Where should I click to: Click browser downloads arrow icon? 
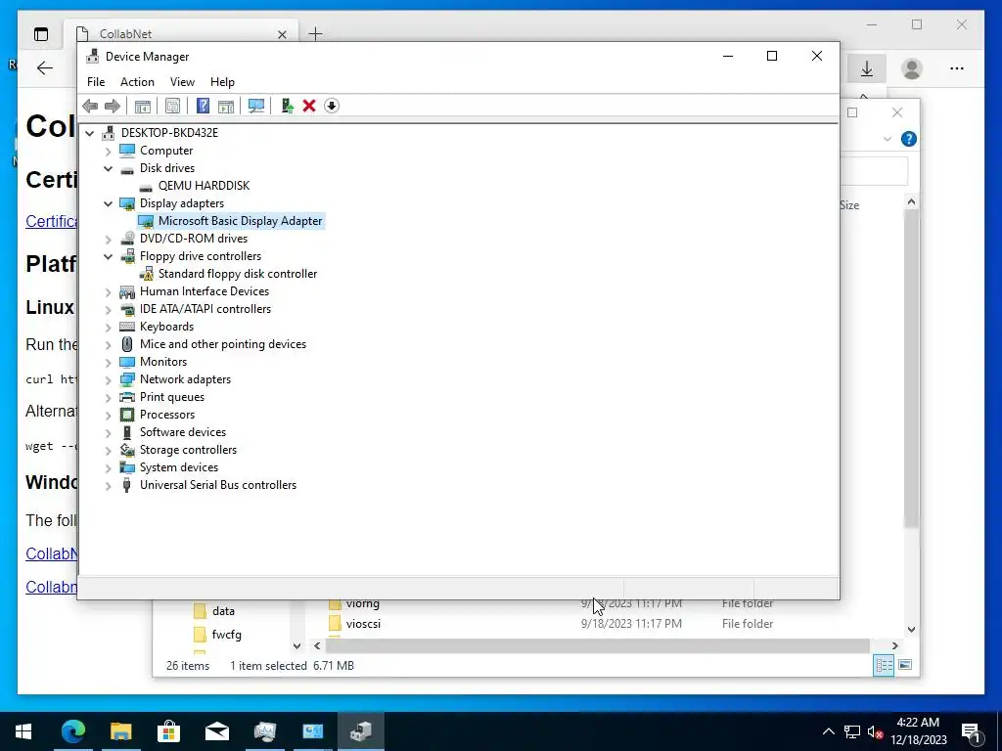pyautogui.click(x=867, y=68)
